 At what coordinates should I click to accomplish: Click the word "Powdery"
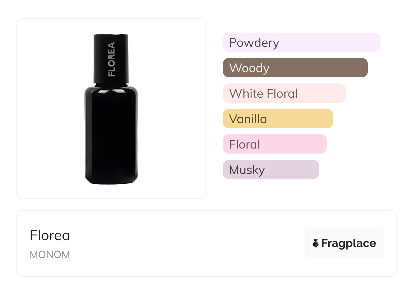[x=254, y=43]
